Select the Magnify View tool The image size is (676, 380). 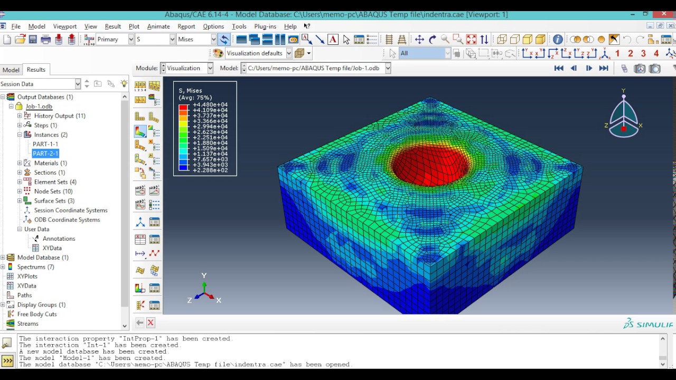tap(445, 40)
